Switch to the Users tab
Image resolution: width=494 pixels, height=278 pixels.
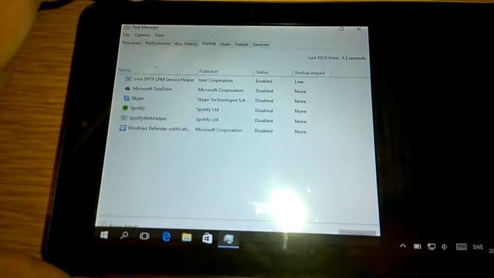(x=225, y=45)
